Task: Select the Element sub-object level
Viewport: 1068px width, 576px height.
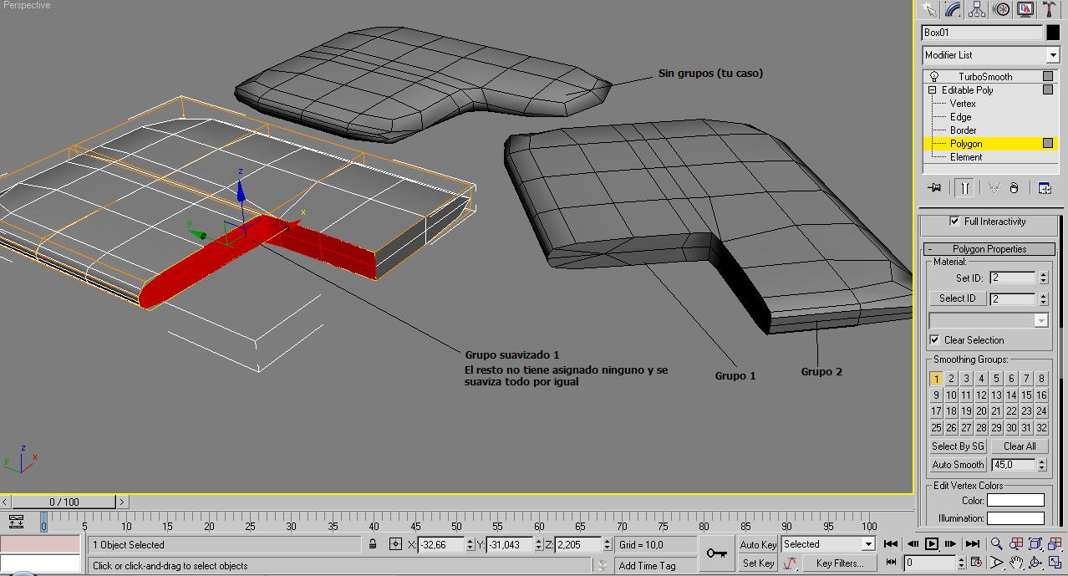Action: click(966, 157)
